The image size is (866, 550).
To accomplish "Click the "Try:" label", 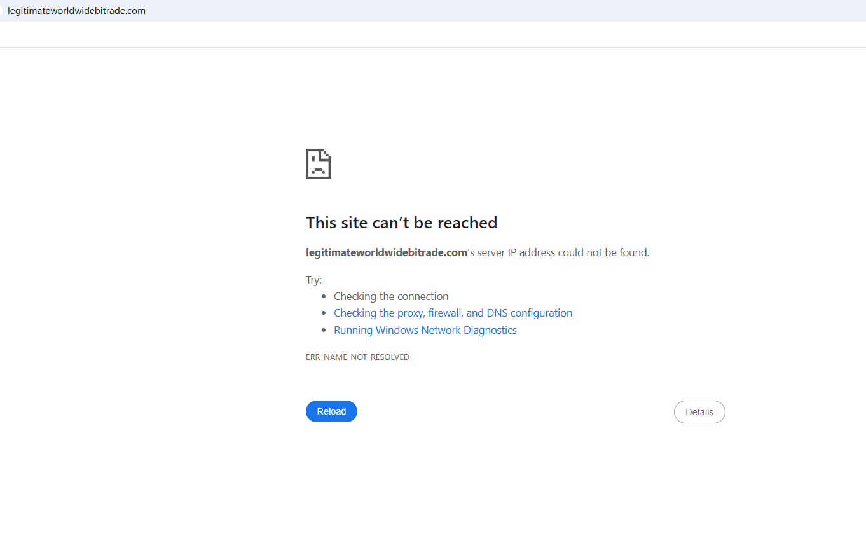I will (314, 280).
